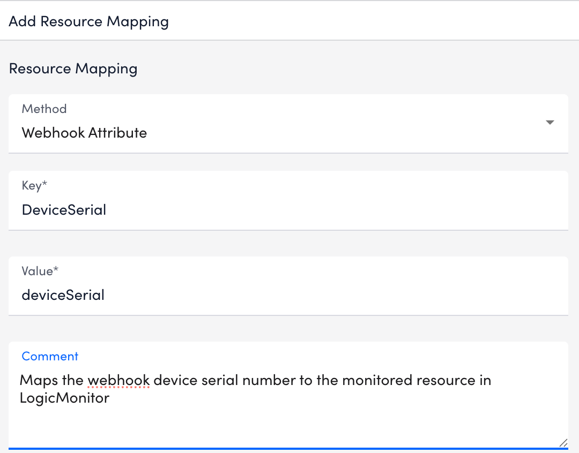
Task: Click the Value* required field label
Action: (x=40, y=271)
